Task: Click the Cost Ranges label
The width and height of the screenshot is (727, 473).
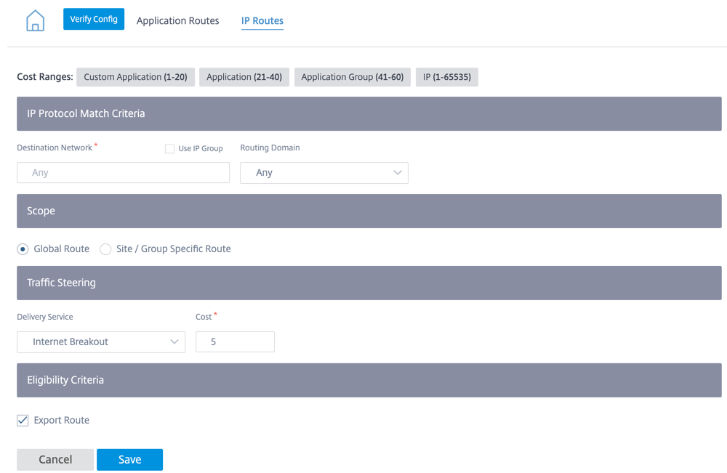Action: pos(45,77)
